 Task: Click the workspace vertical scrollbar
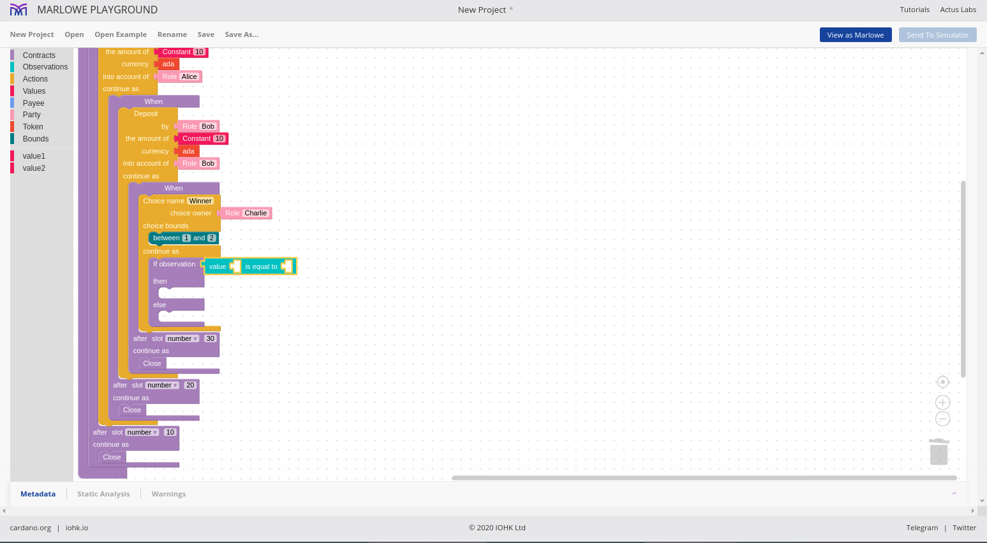pos(963,279)
